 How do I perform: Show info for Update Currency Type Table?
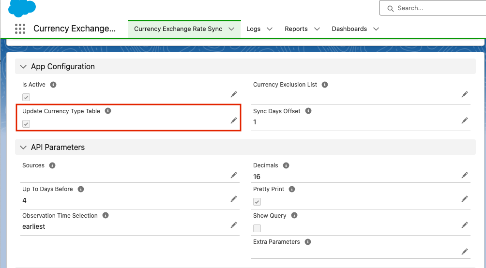pos(108,111)
